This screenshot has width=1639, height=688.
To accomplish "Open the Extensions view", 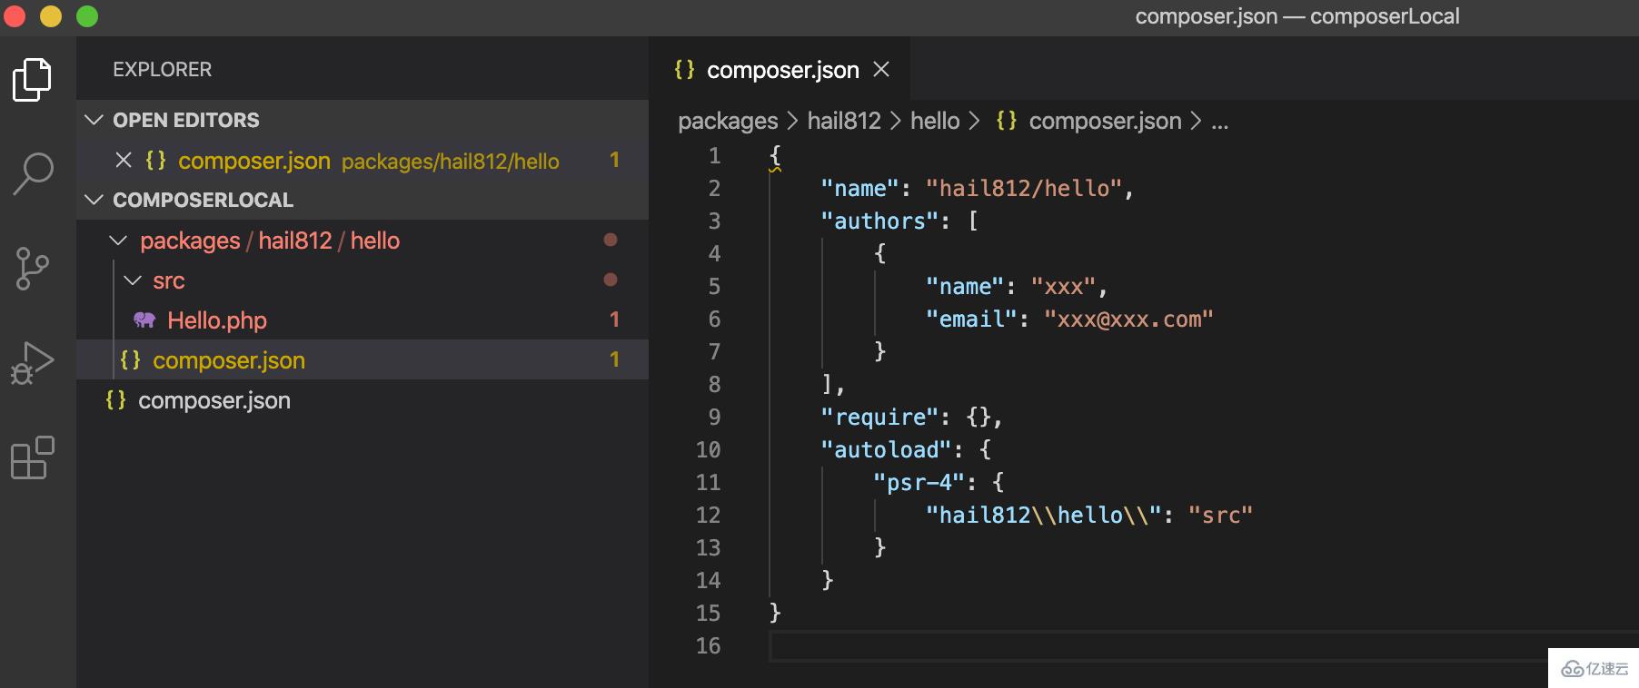I will point(33,457).
